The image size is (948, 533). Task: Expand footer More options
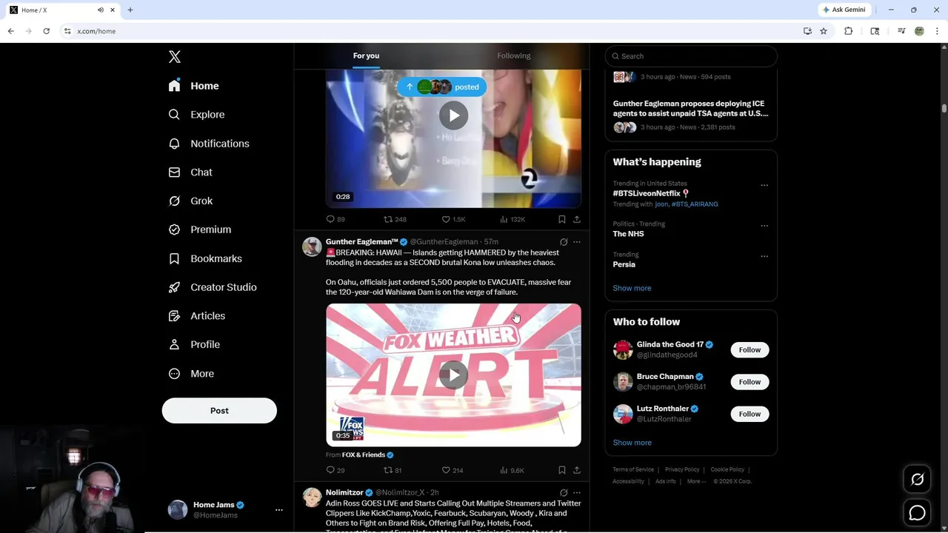click(695, 481)
